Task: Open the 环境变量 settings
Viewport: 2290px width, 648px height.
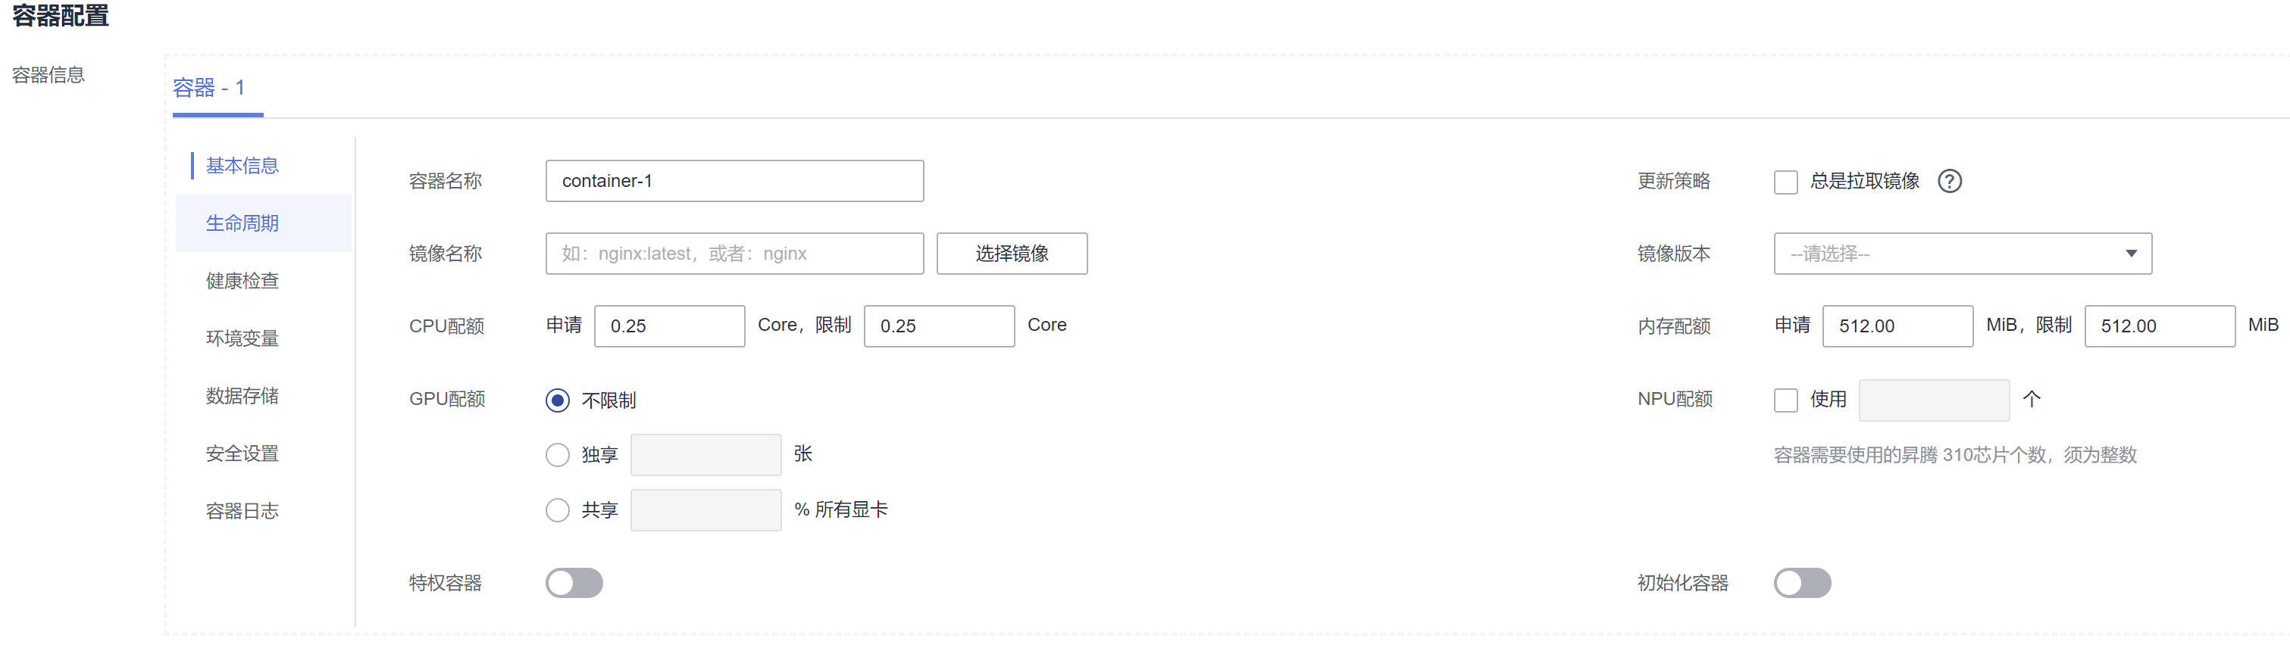Action: [x=242, y=338]
